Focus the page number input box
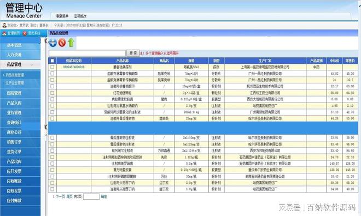361x216 pixels. [x=91, y=196]
